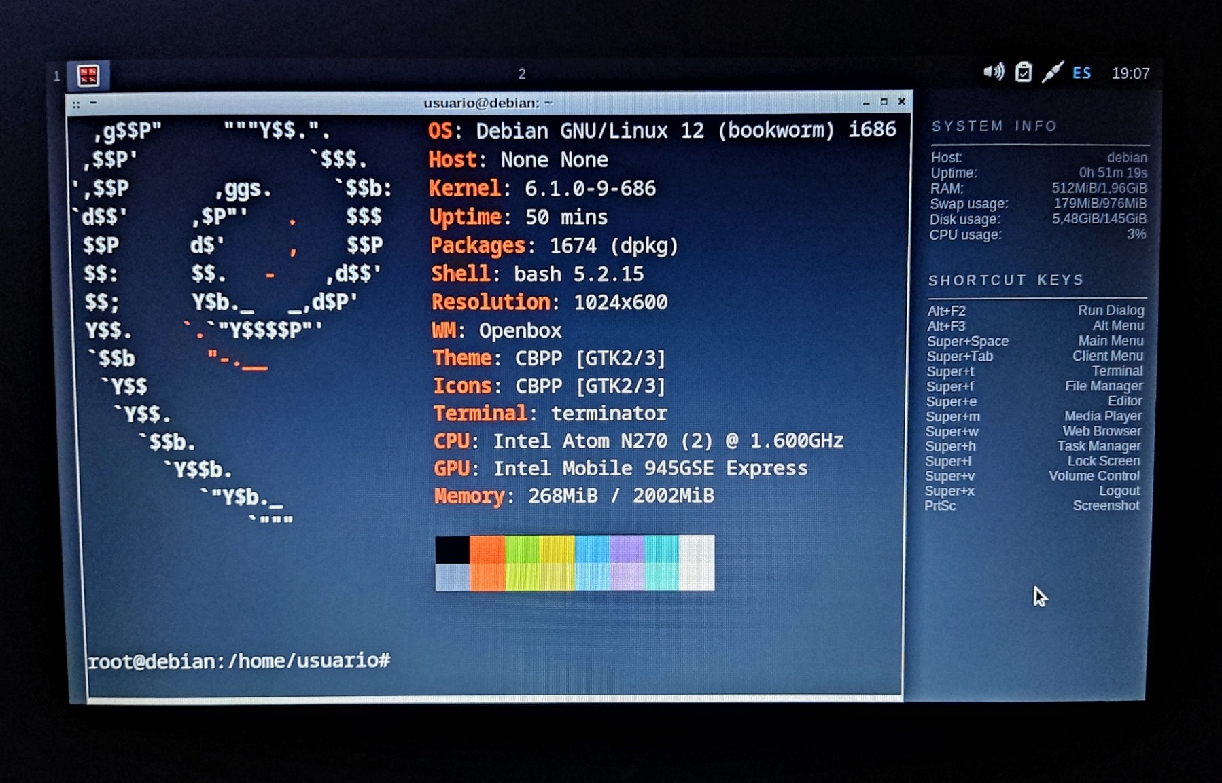
Task: Minimize the usuario@debian terminal window
Action: (866, 103)
